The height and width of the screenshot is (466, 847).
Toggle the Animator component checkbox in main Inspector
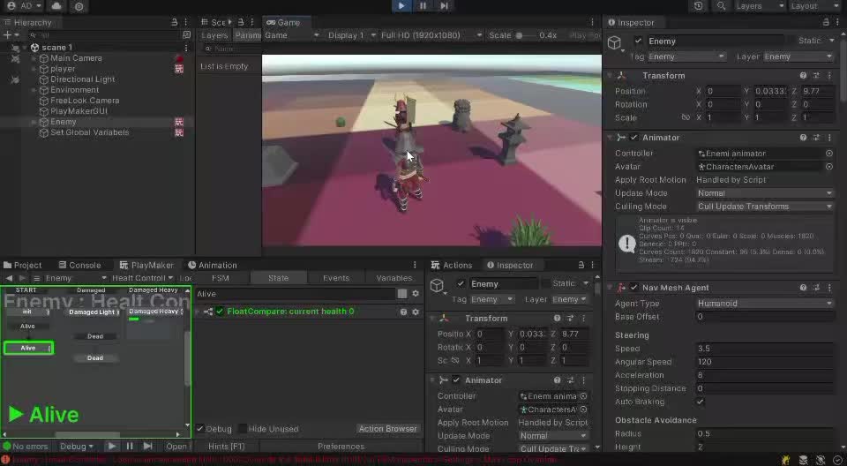tap(634, 138)
